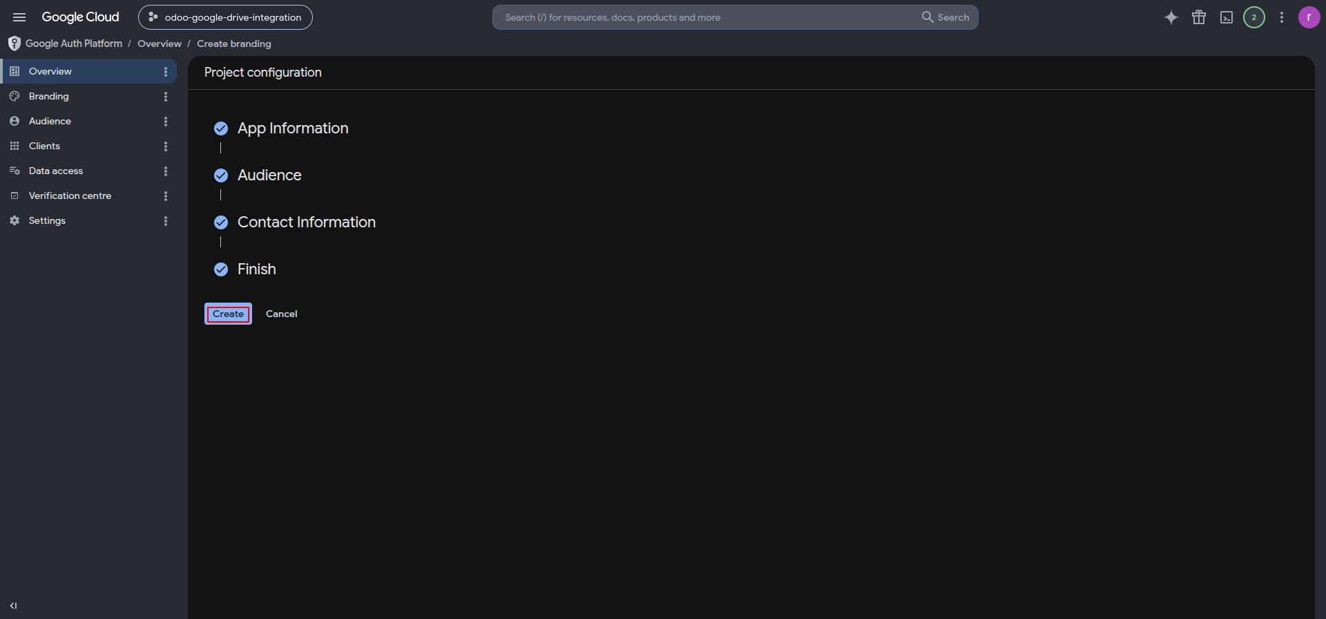1326x619 pixels.
Task: Open Verification centre in sidebar
Action: coord(88,196)
